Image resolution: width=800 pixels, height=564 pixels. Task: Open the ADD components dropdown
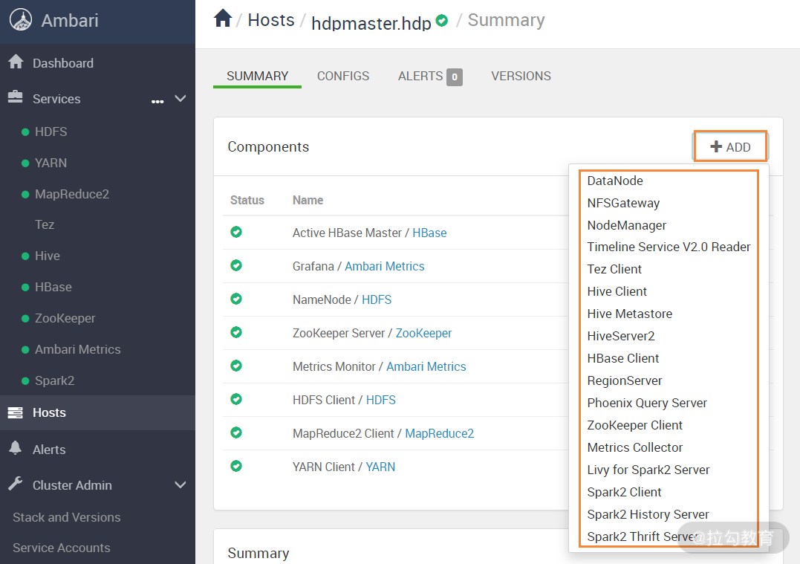click(730, 147)
